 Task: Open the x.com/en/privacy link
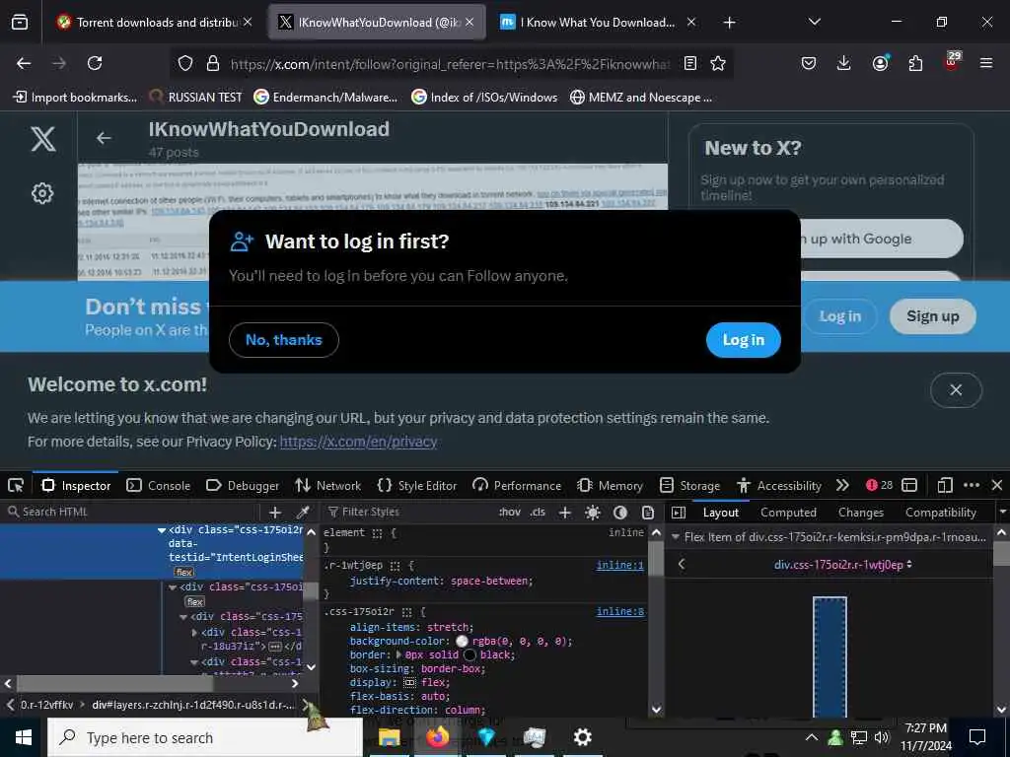(358, 442)
